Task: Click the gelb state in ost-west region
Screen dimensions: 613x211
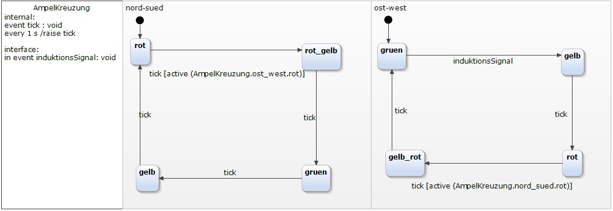Action: click(573, 62)
